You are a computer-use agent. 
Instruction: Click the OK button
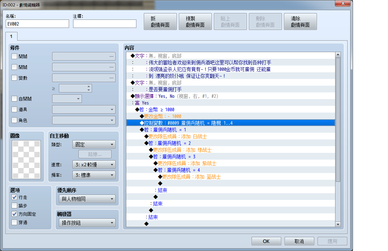266,241
